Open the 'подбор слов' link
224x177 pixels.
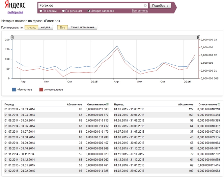15,12
